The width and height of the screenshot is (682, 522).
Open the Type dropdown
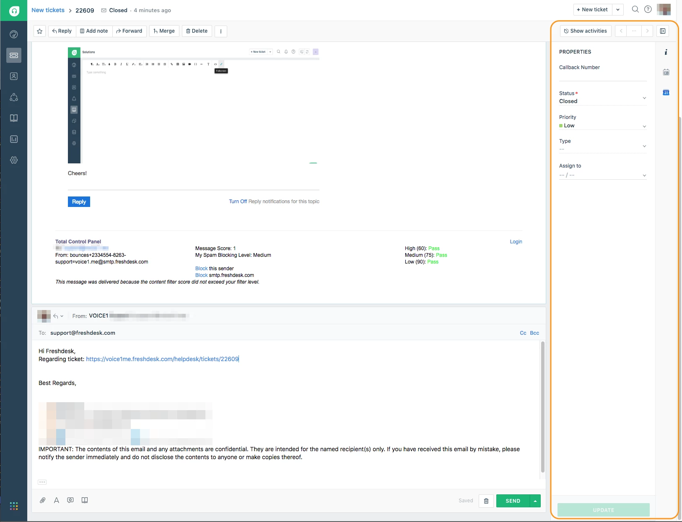pos(603,145)
